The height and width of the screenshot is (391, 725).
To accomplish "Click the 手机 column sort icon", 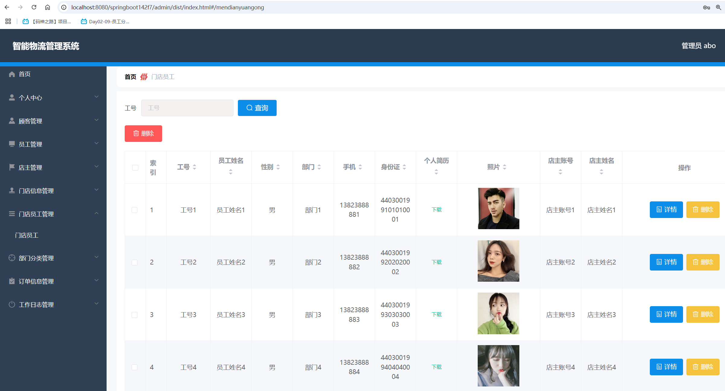I will (x=360, y=167).
